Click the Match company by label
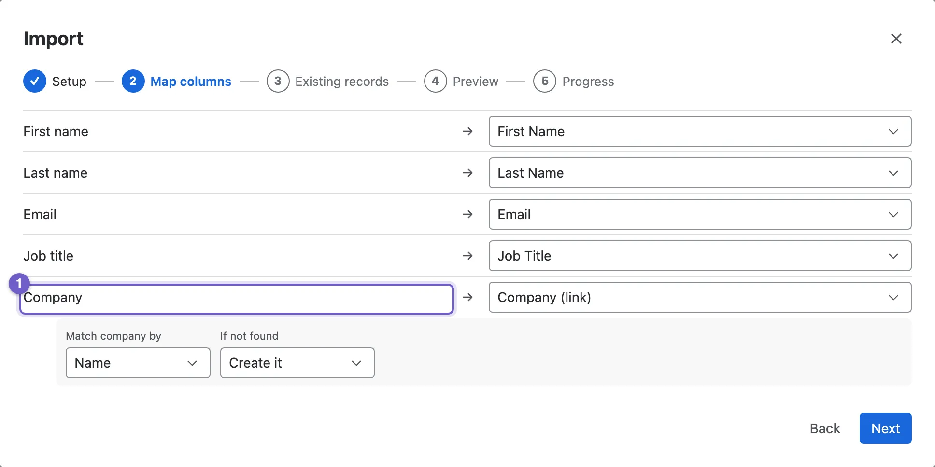 tap(113, 336)
